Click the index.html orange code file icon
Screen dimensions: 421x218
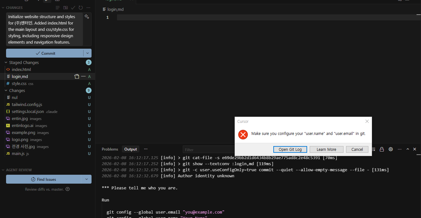tap(8, 69)
